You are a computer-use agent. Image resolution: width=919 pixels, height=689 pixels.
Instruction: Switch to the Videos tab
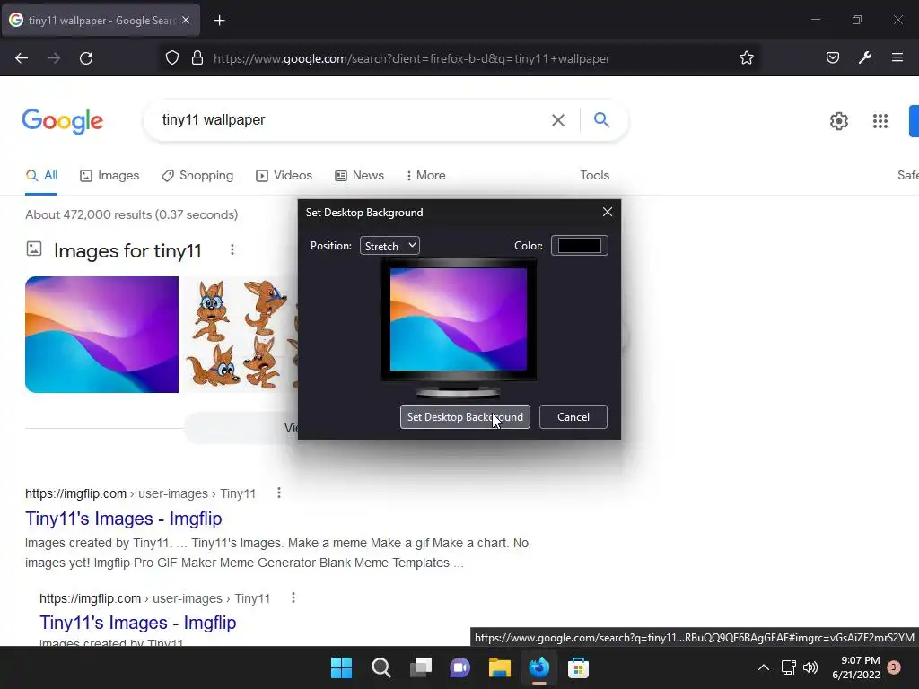284,175
